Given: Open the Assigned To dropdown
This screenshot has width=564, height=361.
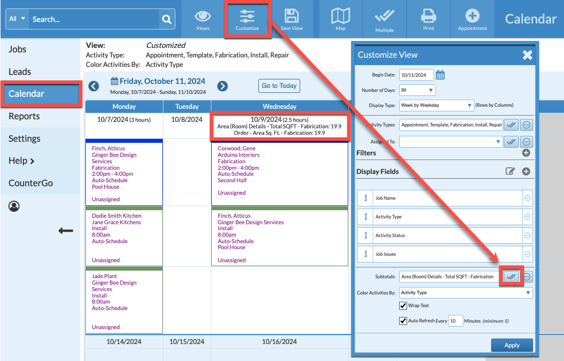Looking at the screenshot, I should 451,142.
